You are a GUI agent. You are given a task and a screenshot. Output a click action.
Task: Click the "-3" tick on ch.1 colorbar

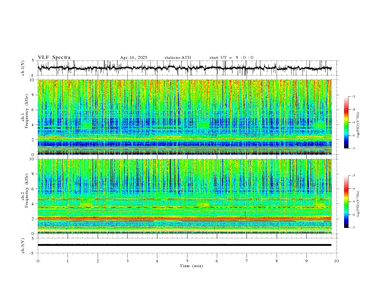tap(353, 96)
